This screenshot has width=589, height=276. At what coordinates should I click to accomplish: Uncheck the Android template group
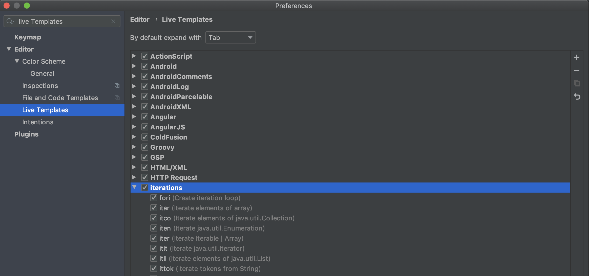145,66
